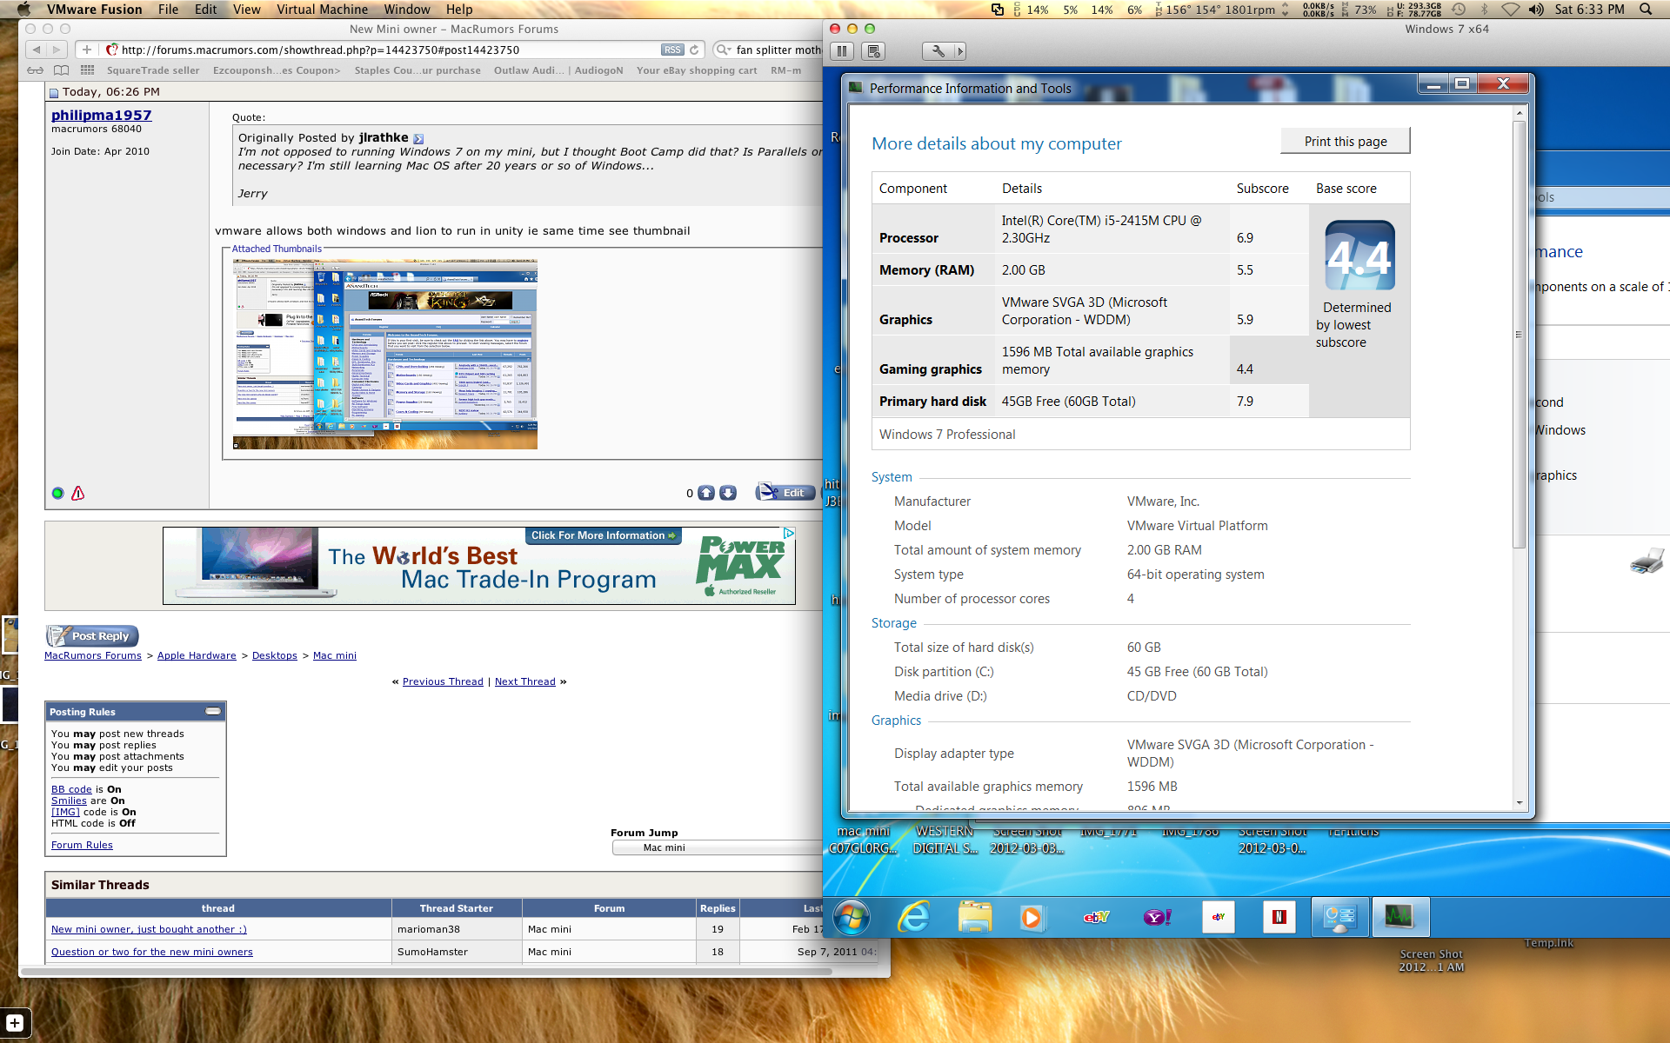Click the Performance window vertical scrollbar

tap(1519, 334)
